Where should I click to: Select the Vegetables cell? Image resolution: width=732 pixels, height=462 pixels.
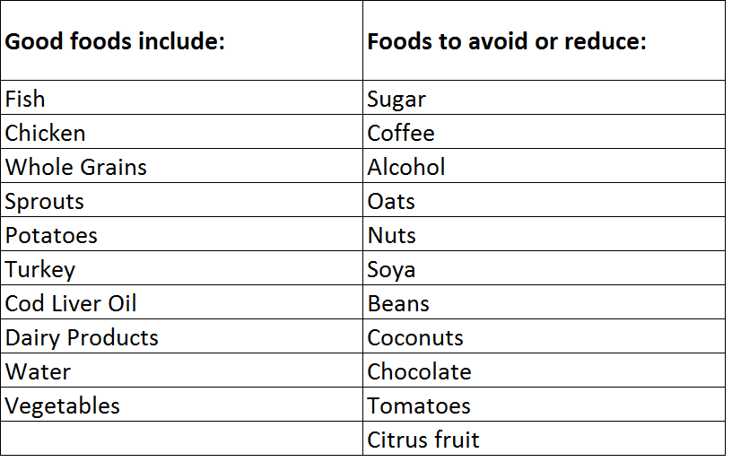(x=181, y=404)
